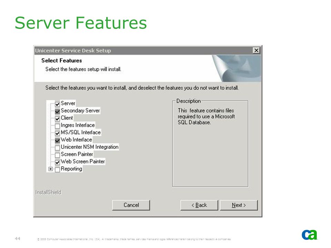Toggle the Secondary Server checkbox
Screen dimensions: 331x248
pyautogui.click(x=58, y=111)
